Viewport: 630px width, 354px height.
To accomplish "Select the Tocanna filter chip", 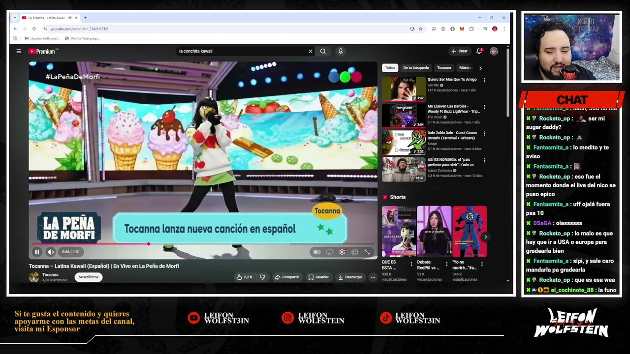I will click(444, 68).
